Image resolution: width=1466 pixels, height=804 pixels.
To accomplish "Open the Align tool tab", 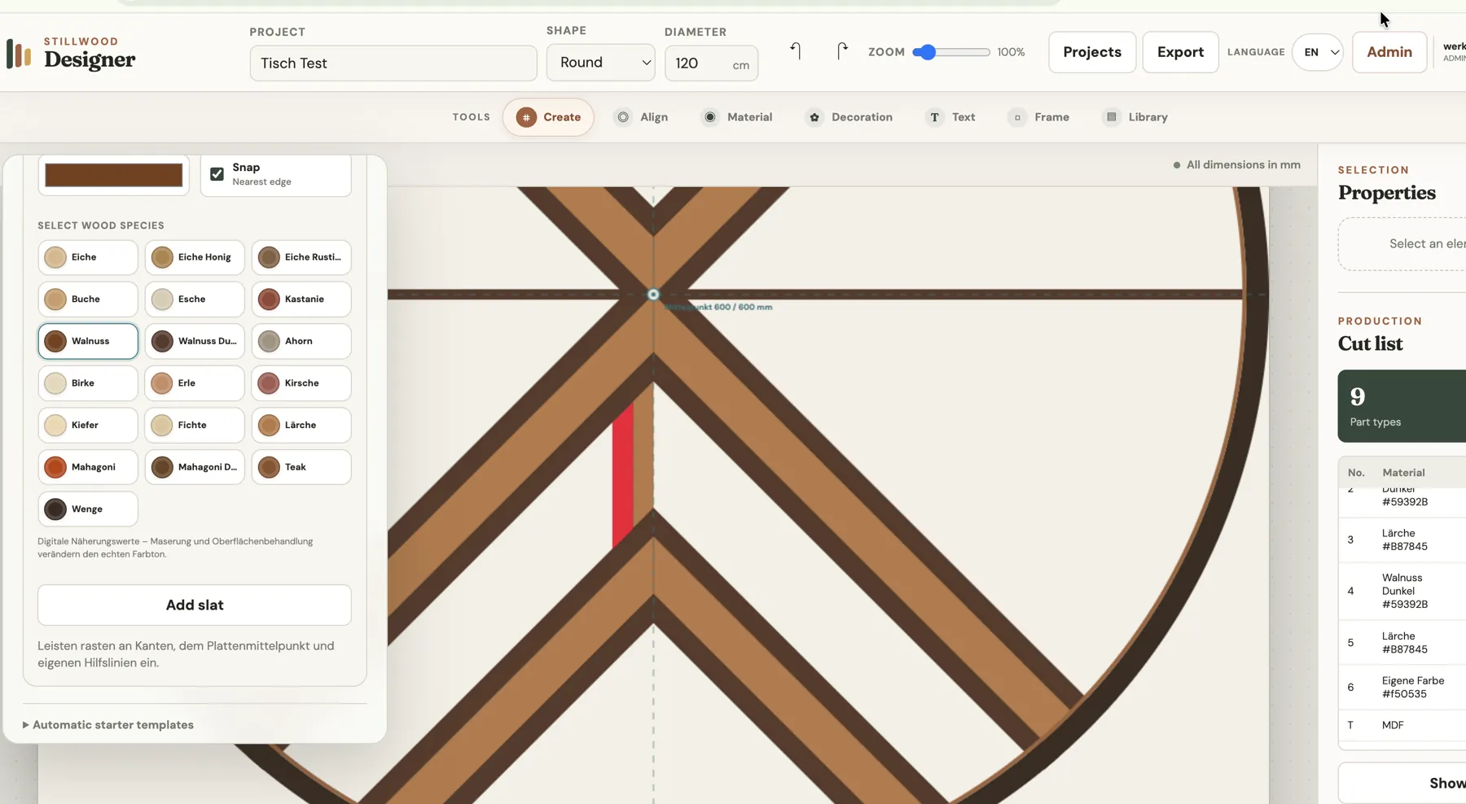I will pyautogui.click(x=642, y=117).
